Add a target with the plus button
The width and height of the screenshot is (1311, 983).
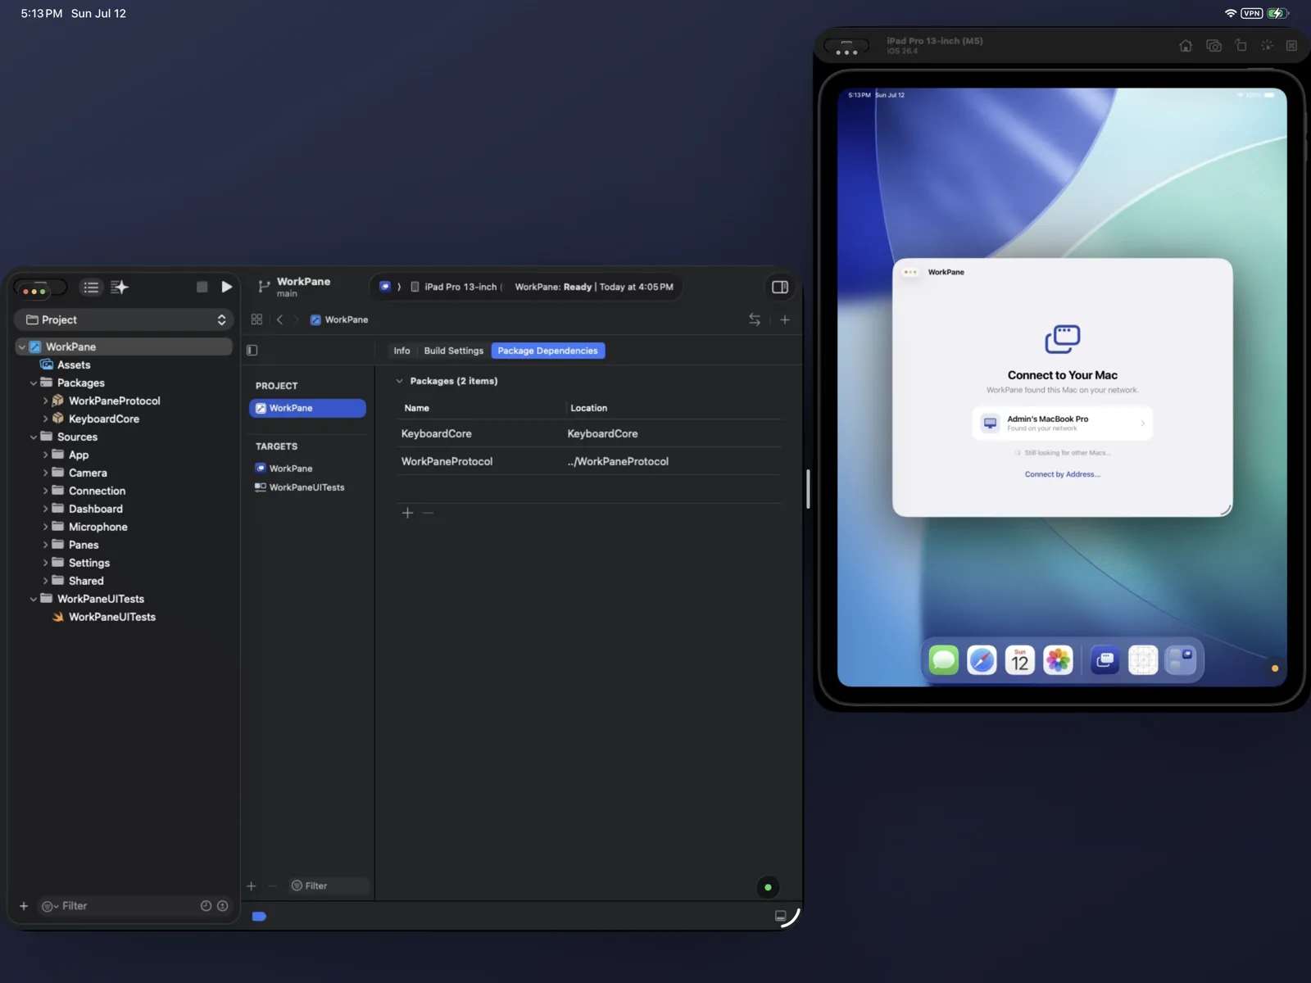tap(252, 886)
